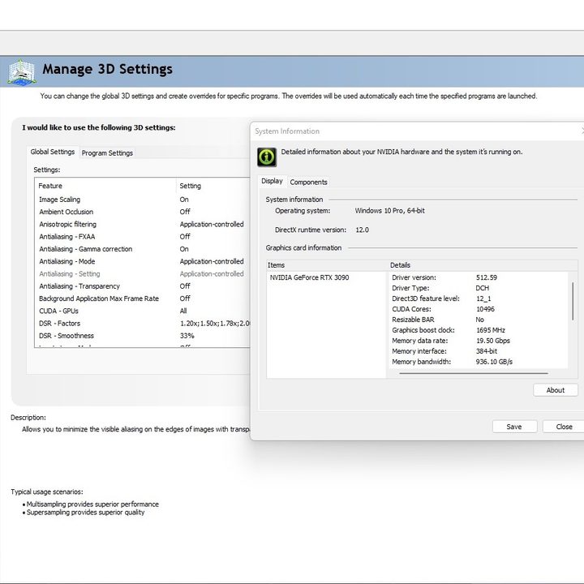Click the On value for Image Scaling
Screen dimensions: 584x584
(x=184, y=200)
